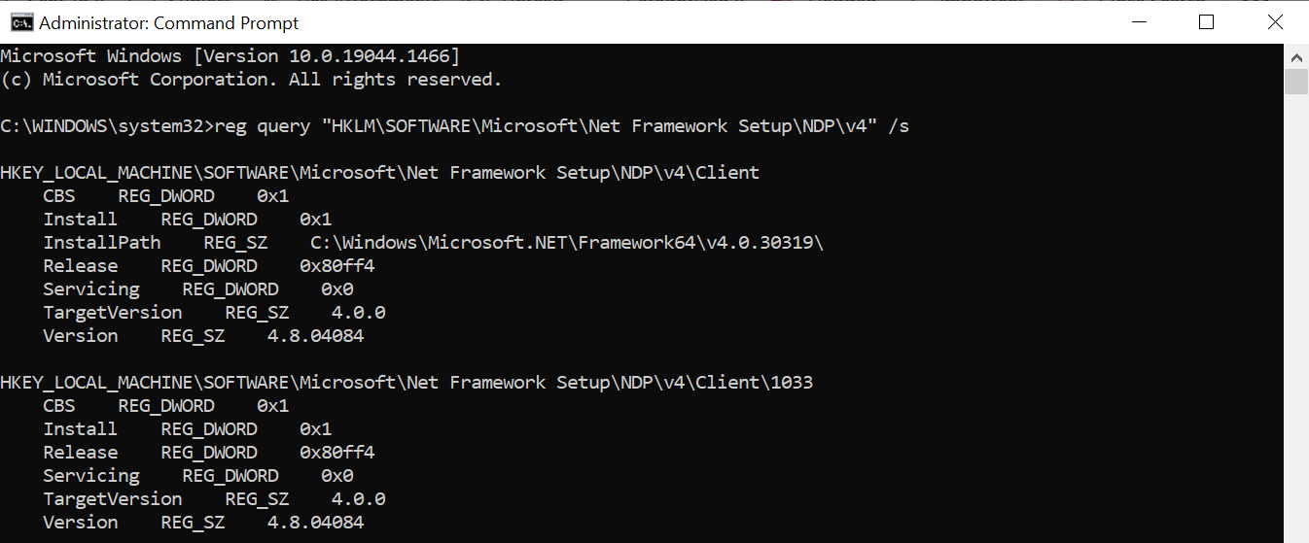Viewport: 1309px width, 543px height.
Task: Click the NDP\v4\Client registry key heading
Action: click(x=379, y=173)
